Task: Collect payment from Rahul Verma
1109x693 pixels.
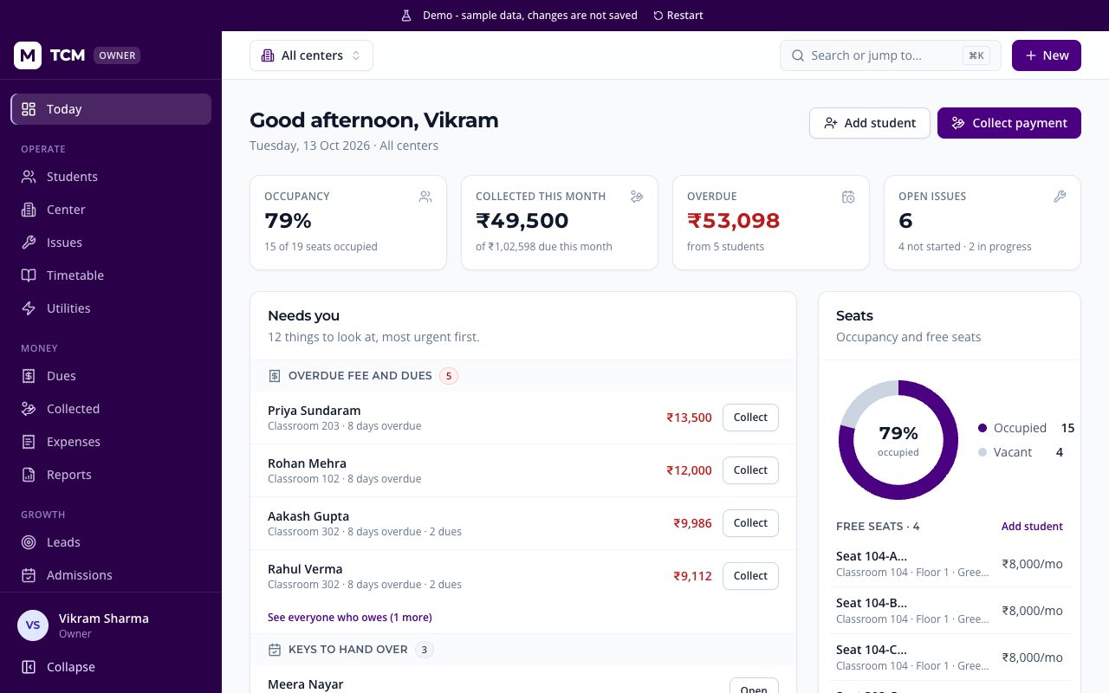Action: pyautogui.click(x=750, y=576)
